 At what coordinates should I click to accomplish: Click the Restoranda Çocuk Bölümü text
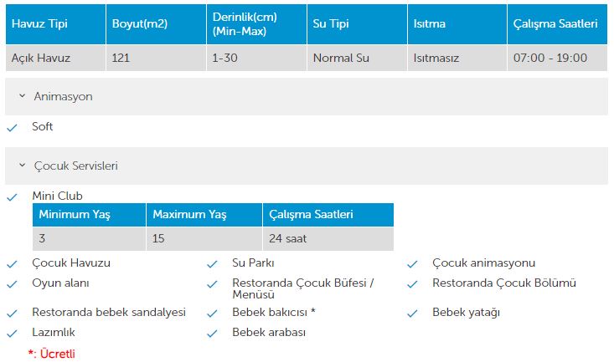pos(504,283)
